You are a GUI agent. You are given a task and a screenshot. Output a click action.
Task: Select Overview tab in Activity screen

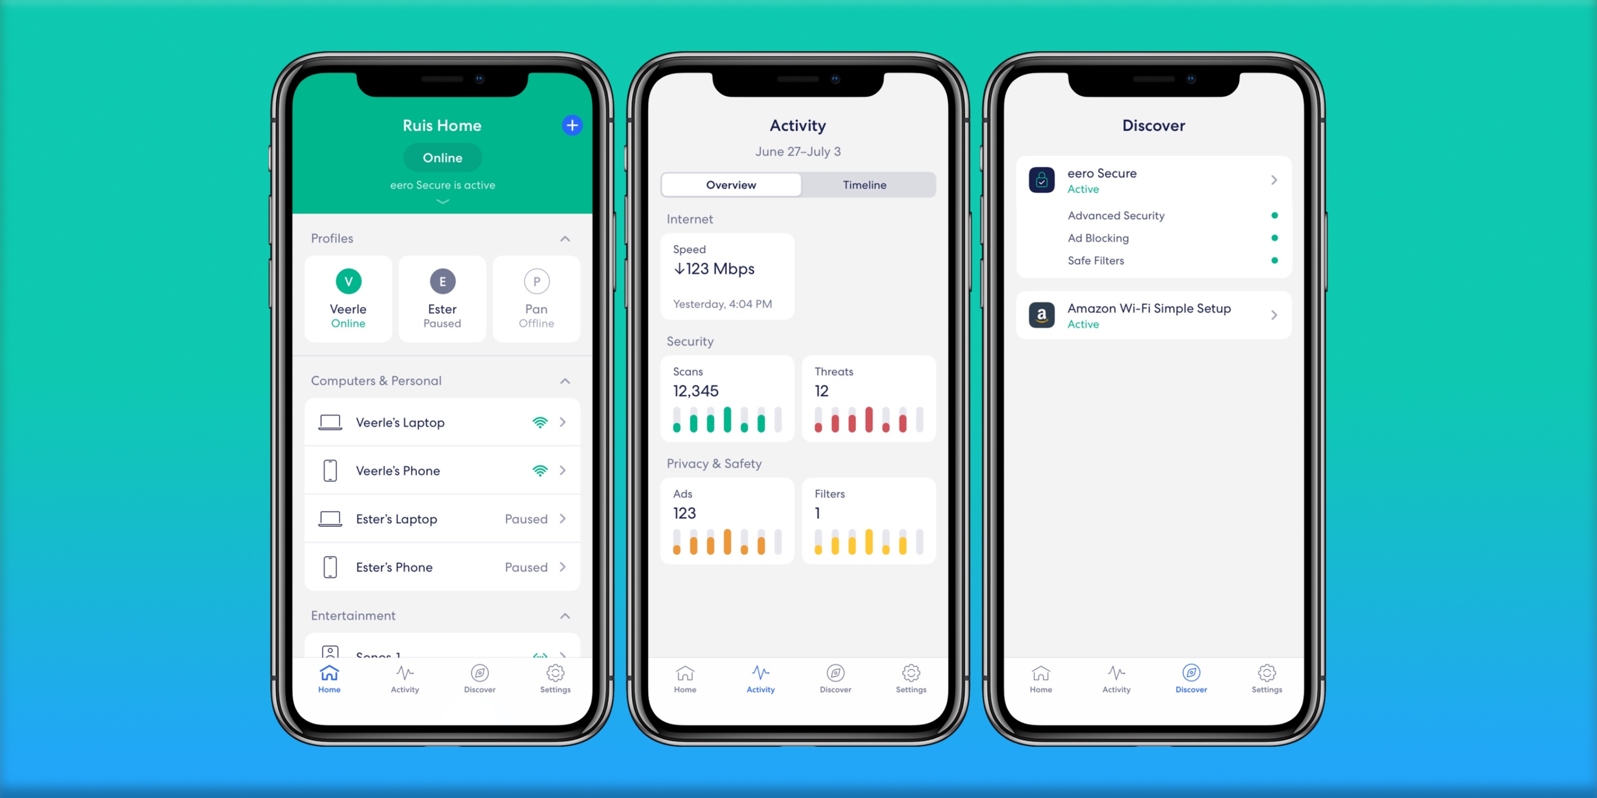(x=730, y=184)
